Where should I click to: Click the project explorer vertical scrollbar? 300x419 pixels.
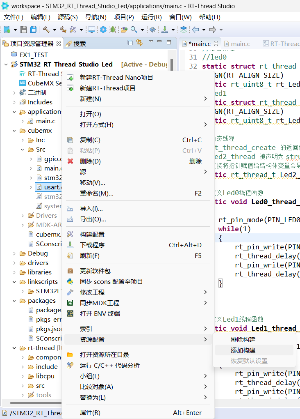pos(172,65)
